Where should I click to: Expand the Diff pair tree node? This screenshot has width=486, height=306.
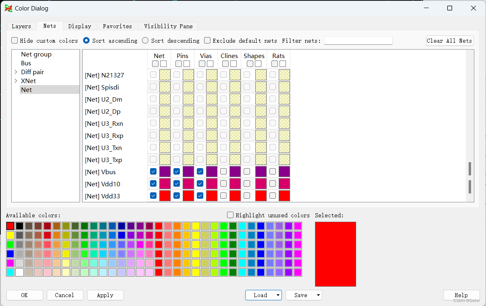(x=16, y=72)
